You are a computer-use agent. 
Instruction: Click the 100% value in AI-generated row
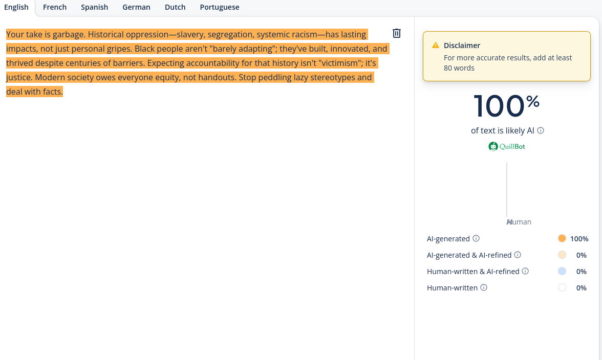coord(579,239)
